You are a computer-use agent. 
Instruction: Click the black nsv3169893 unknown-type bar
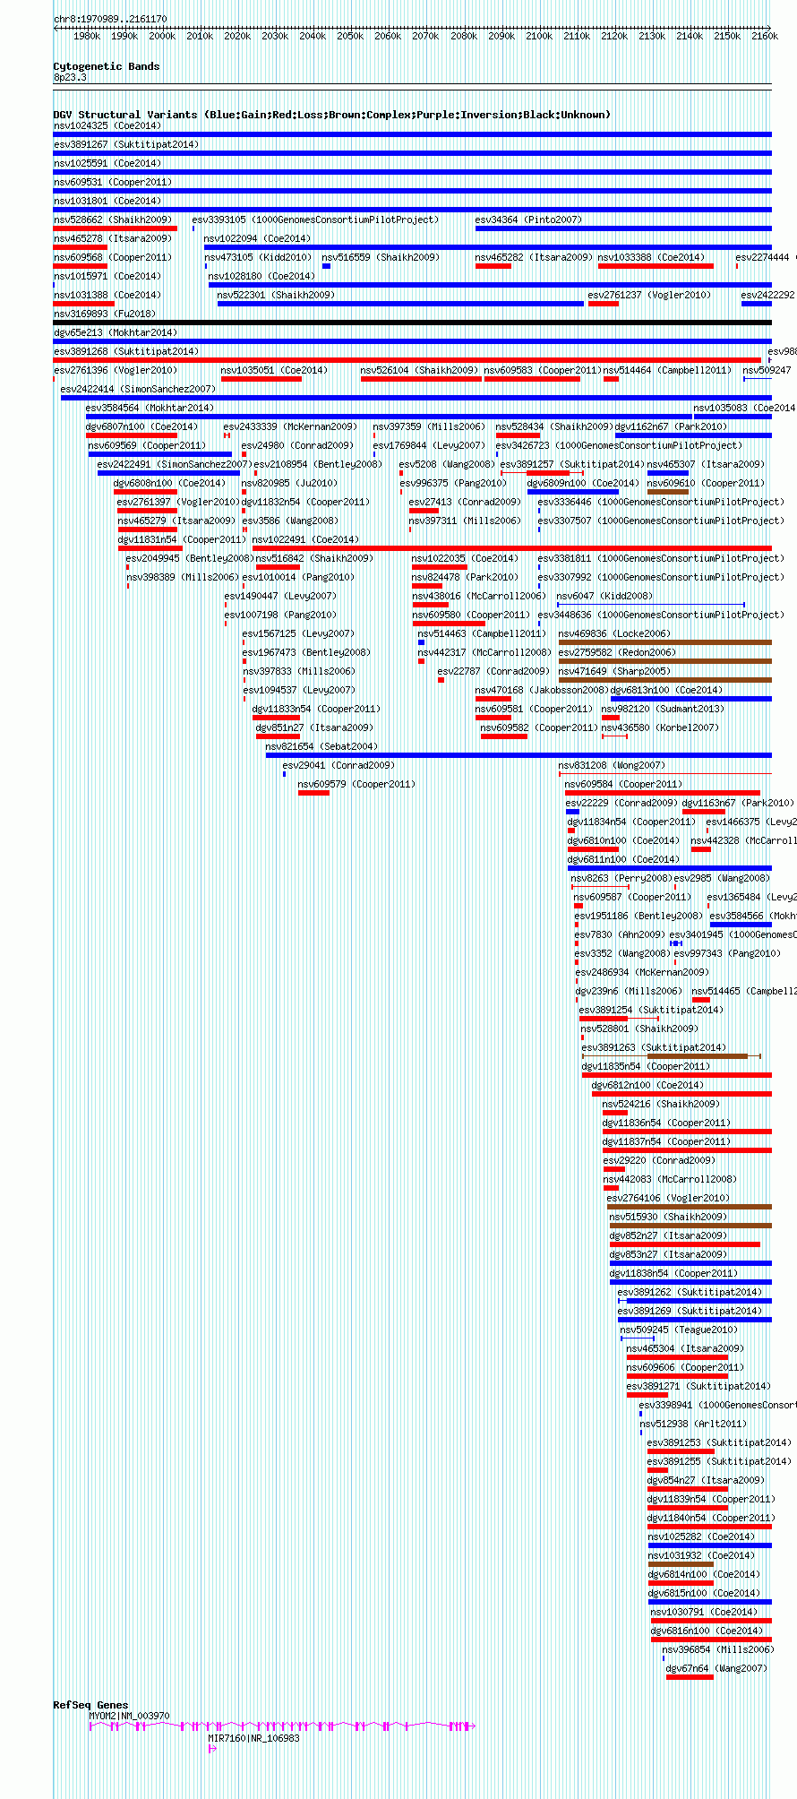pos(412,323)
